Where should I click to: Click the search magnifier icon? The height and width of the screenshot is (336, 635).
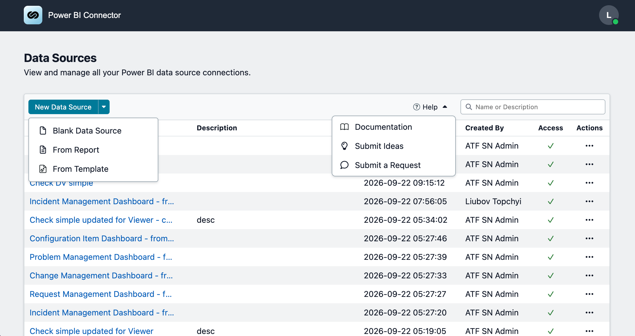[469, 107]
